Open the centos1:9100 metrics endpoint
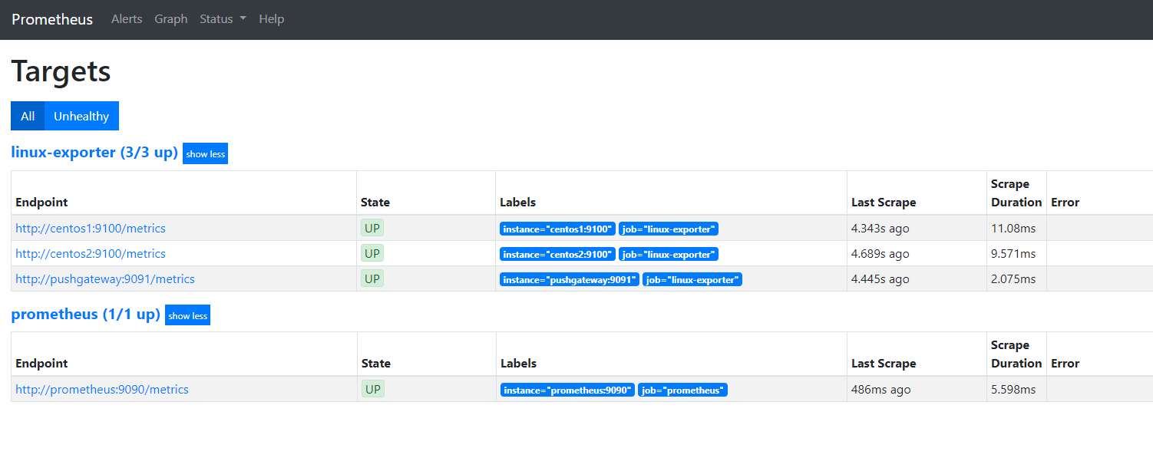Screen dimensions: 1153x458 [91, 228]
